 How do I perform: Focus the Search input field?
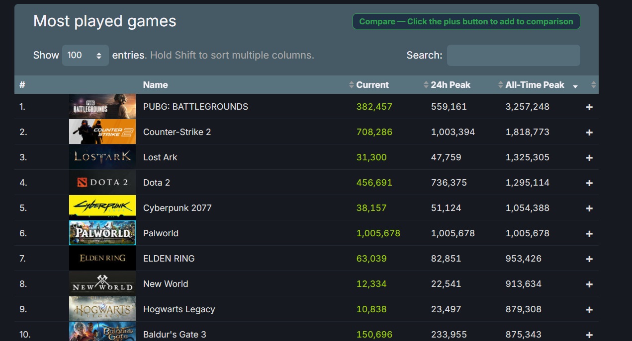click(x=513, y=55)
